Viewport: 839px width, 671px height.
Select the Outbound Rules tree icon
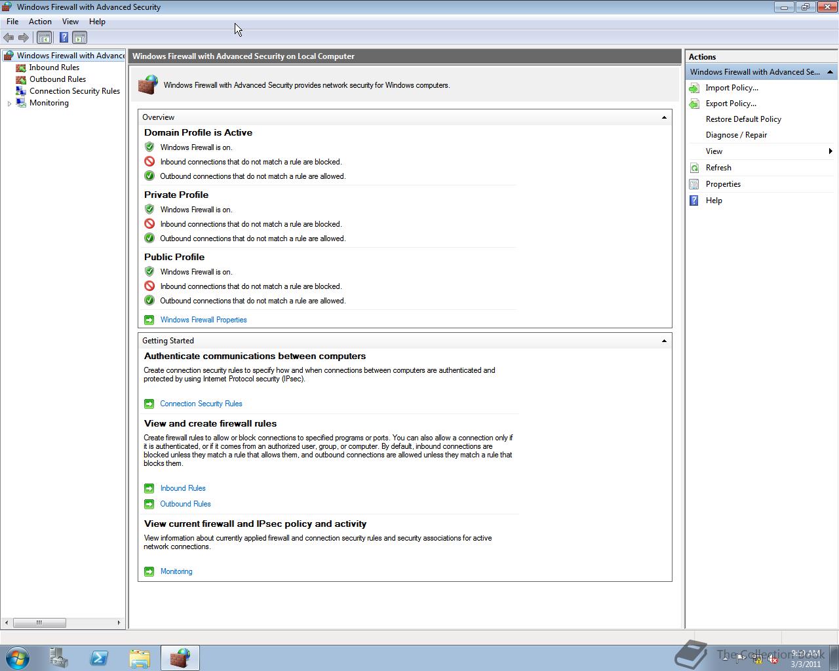click(21, 79)
